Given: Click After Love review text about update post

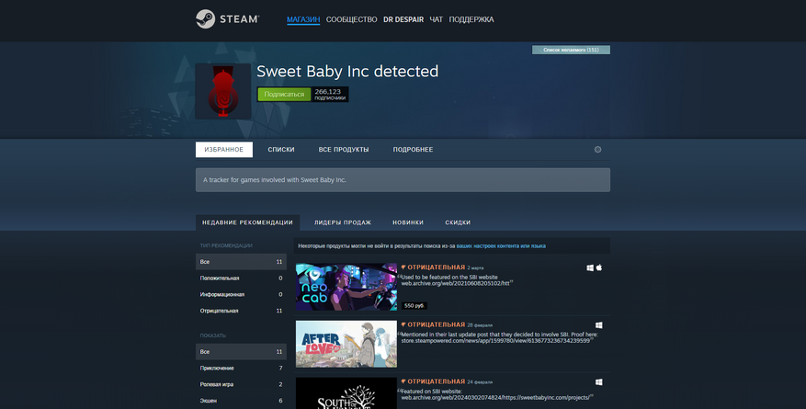Looking at the screenshot, I should click(499, 337).
